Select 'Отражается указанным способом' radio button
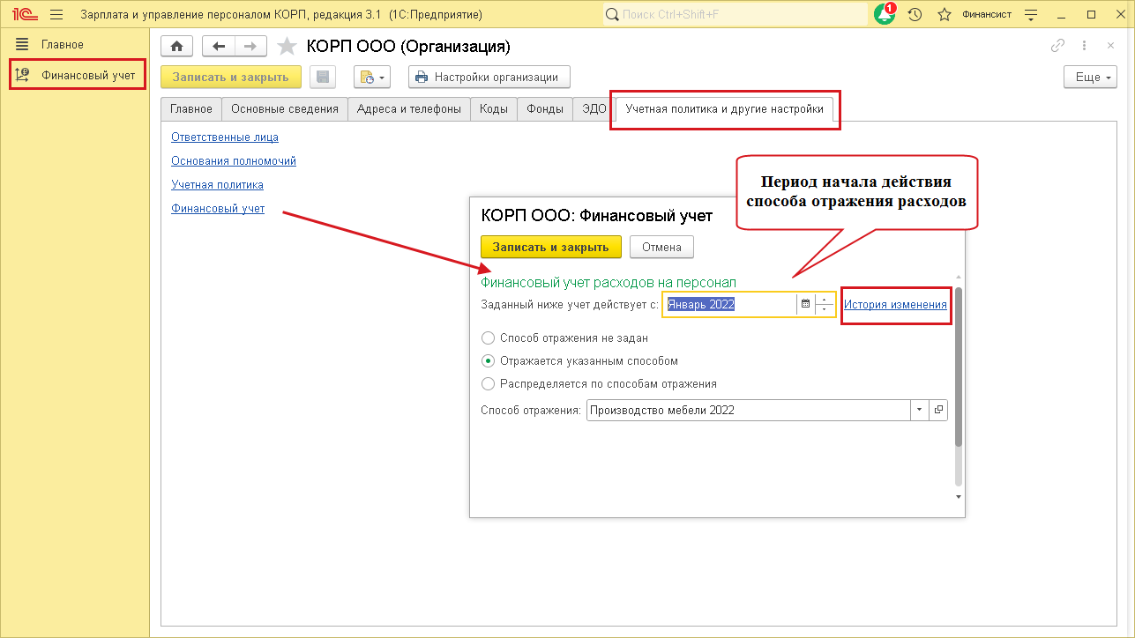Screen dimensions: 1135x638 (489, 360)
